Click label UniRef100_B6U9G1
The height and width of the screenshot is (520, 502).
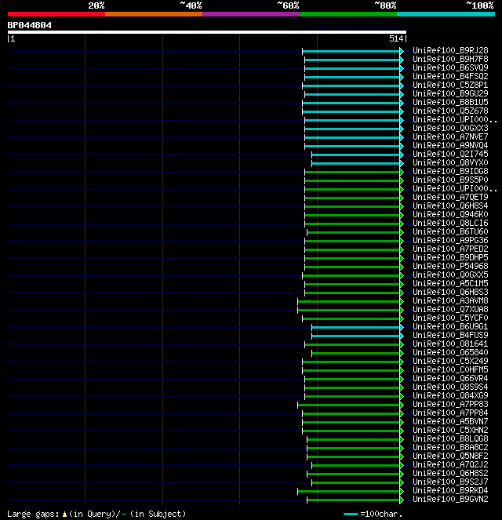[450, 326]
